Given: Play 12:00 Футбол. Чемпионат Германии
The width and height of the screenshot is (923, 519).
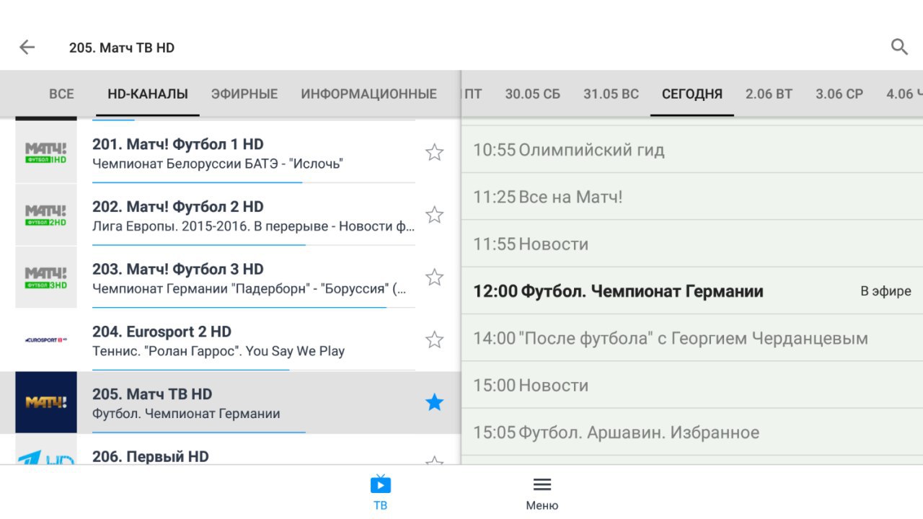Looking at the screenshot, I should pos(692,291).
